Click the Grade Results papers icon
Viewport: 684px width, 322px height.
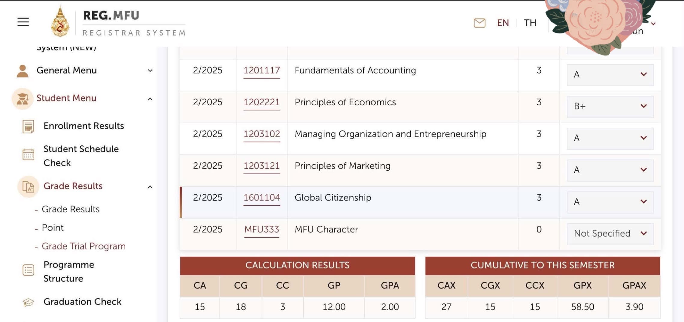click(x=28, y=186)
